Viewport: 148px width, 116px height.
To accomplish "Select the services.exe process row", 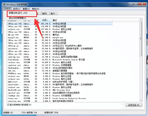I will tap(60, 101).
